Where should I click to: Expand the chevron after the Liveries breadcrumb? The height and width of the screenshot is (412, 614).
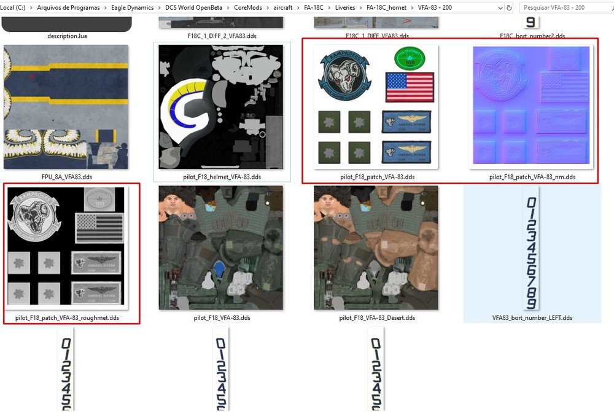click(x=360, y=7)
